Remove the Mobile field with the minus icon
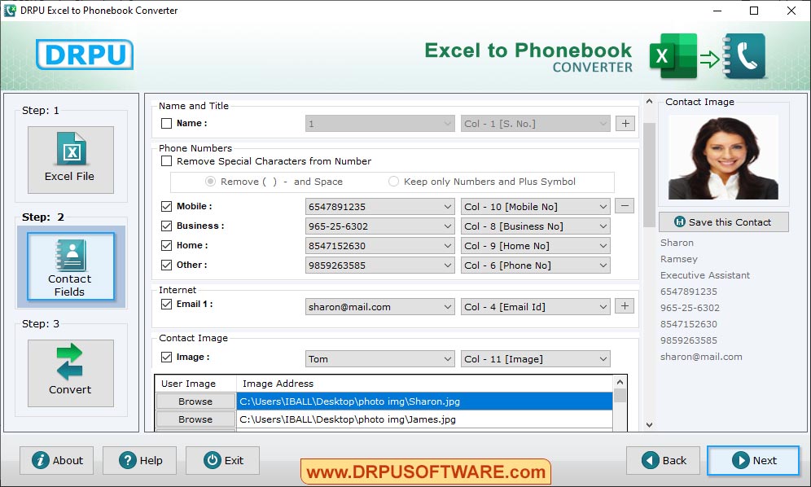The height and width of the screenshot is (487, 811). pos(625,206)
